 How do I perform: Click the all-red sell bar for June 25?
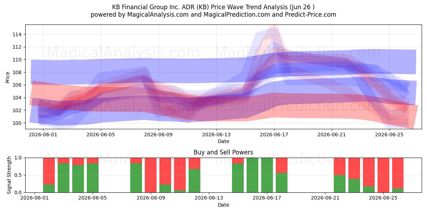coord(384,175)
